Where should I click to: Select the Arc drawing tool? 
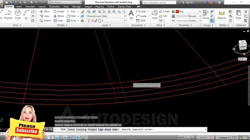[26, 14]
